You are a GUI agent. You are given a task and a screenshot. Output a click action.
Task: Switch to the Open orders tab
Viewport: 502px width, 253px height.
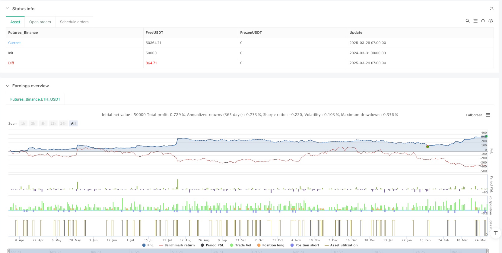[x=40, y=22]
